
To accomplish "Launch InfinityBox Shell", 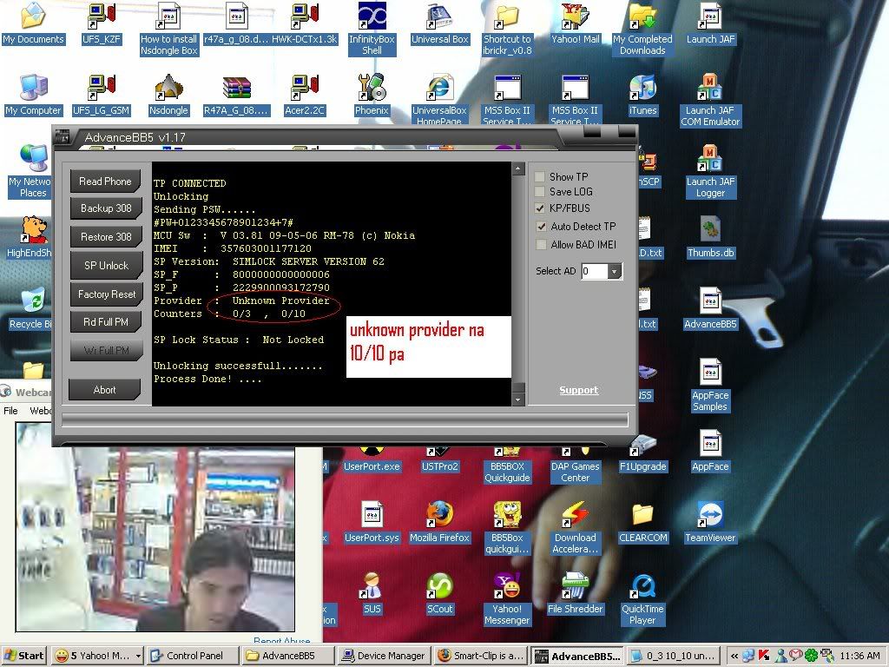I will click(x=372, y=29).
